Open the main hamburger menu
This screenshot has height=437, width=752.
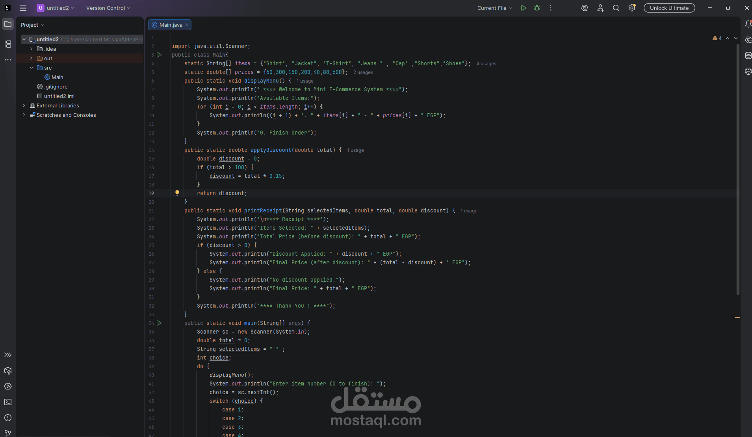[x=23, y=8]
